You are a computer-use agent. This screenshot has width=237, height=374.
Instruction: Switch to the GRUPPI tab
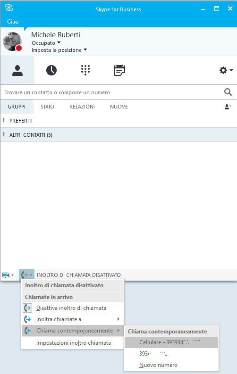pyautogui.click(x=17, y=107)
